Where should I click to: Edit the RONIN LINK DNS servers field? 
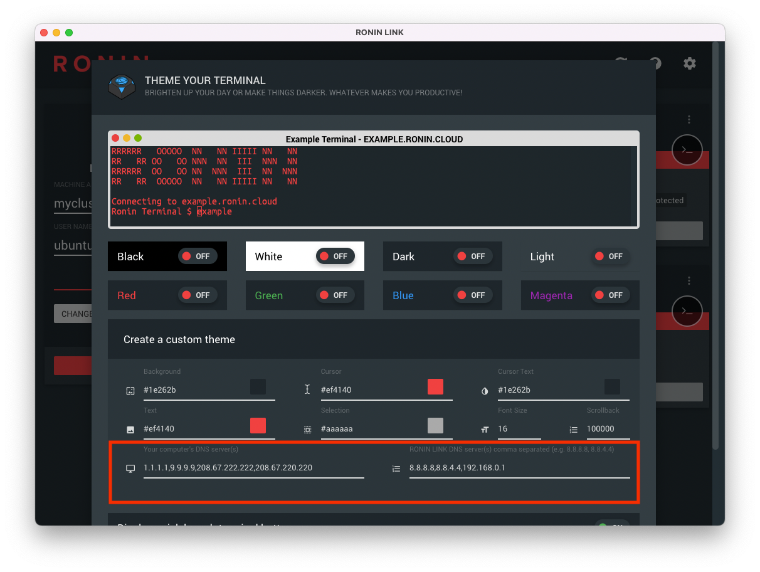click(x=520, y=468)
